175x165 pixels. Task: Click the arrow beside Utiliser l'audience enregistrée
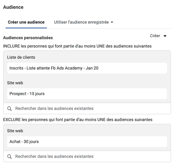pyautogui.click(x=112, y=22)
